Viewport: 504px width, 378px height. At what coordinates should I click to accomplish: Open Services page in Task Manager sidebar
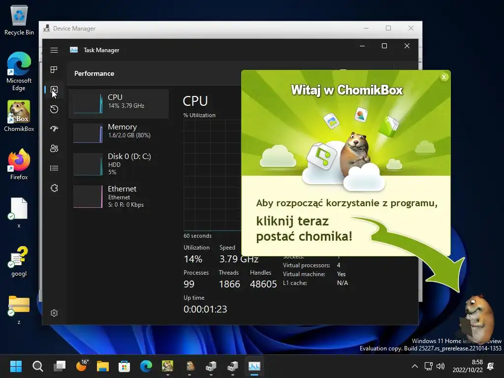tap(54, 188)
